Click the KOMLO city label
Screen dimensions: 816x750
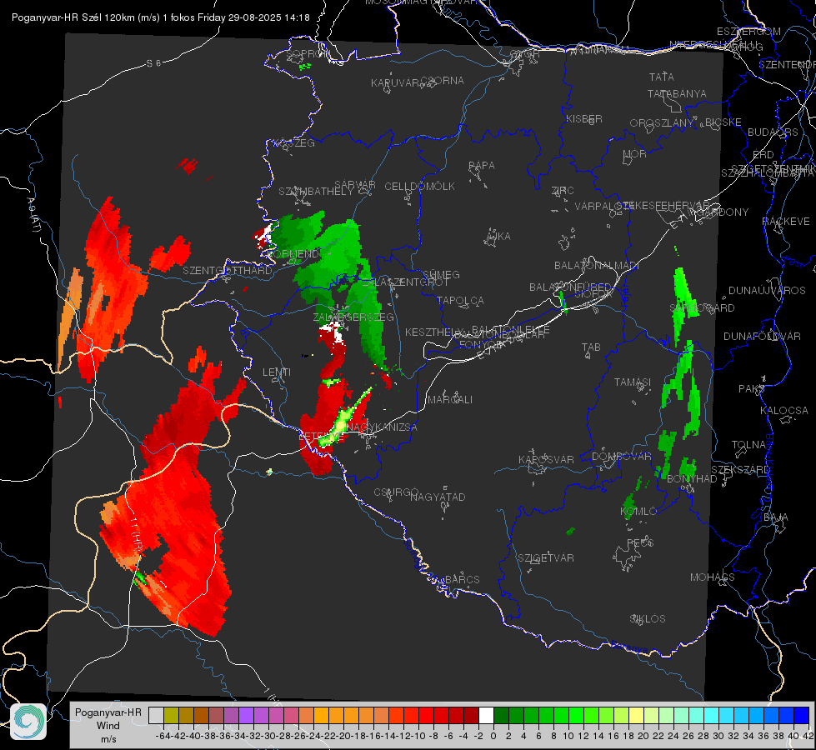638,512
